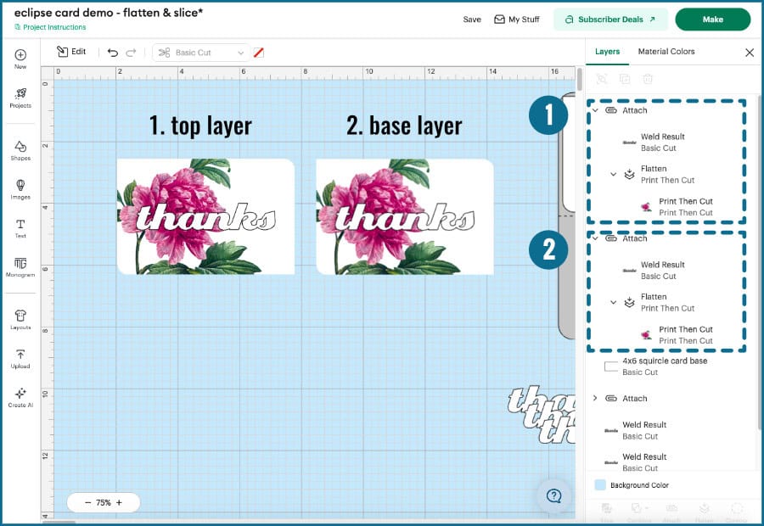Image resolution: width=764 pixels, height=526 pixels.
Task: Open the help chat bubble icon
Action: tap(553, 495)
